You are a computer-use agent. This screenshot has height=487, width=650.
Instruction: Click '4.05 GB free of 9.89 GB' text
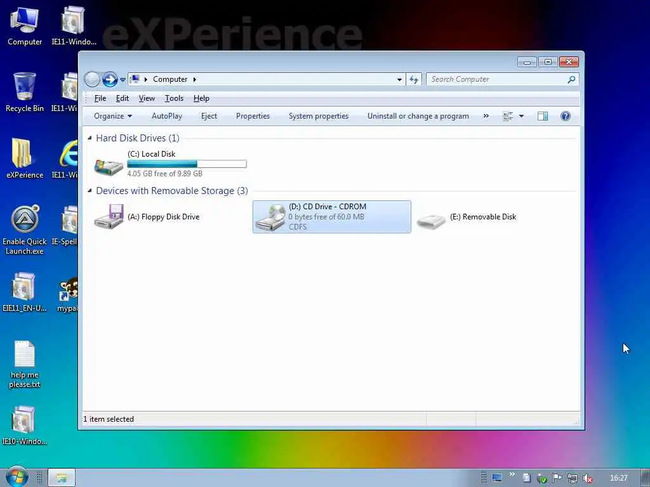[x=164, y=174]
